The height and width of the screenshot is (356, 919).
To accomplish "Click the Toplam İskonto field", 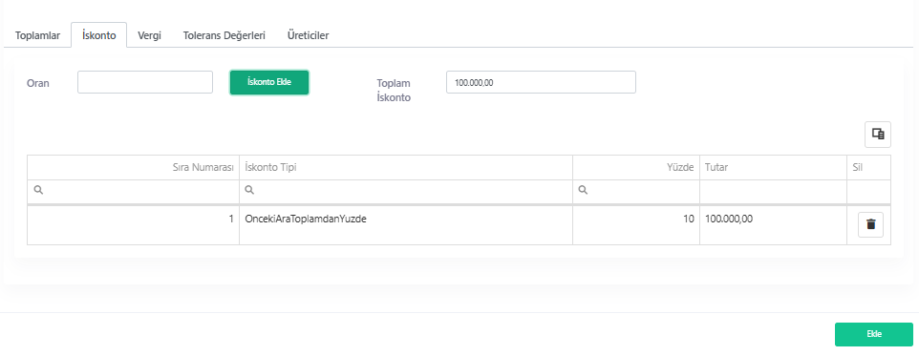I will pos(541,82).
